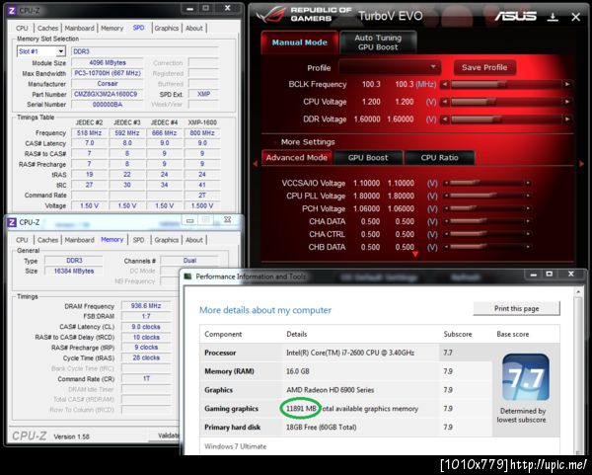Increase PCH Voltage with right arrow

tap(528, 208)
